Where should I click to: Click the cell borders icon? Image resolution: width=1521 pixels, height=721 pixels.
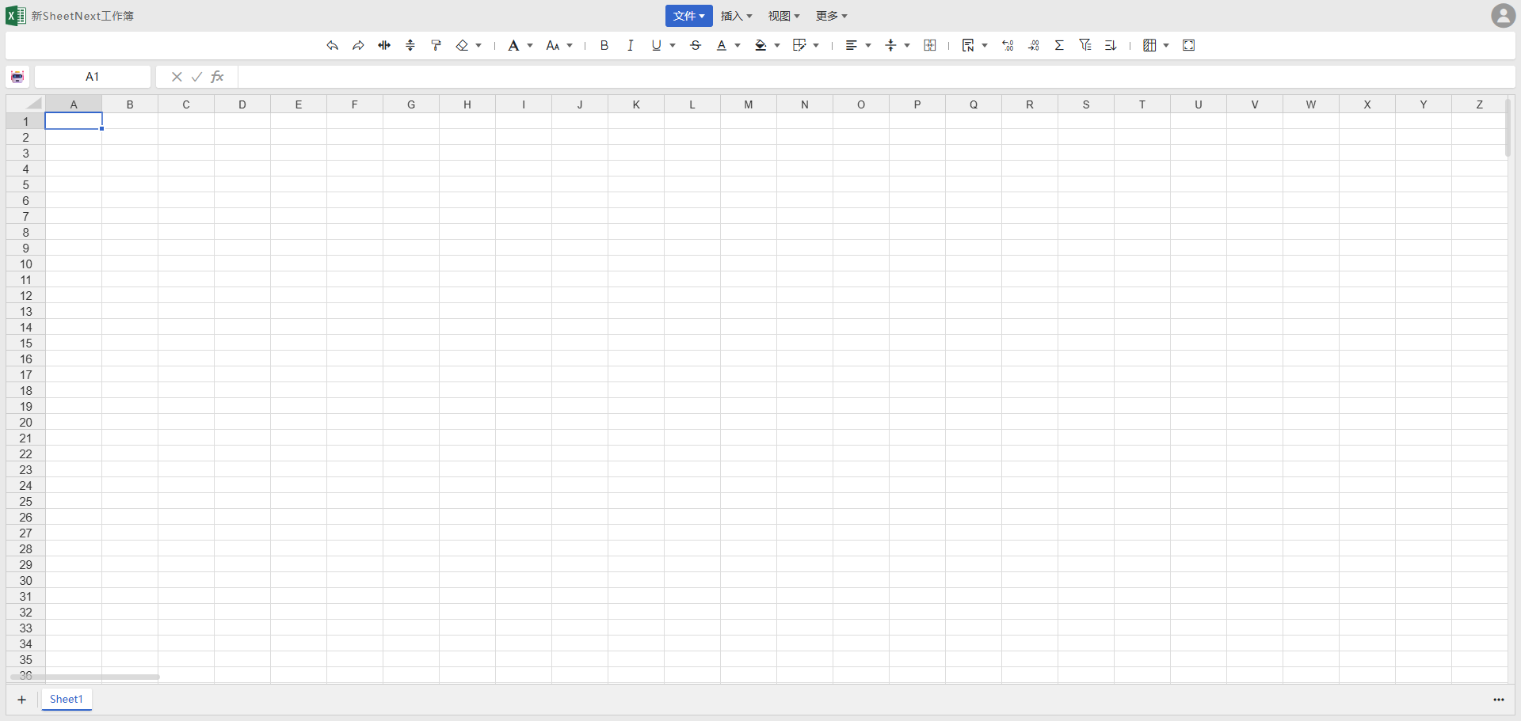coord(799,46)
